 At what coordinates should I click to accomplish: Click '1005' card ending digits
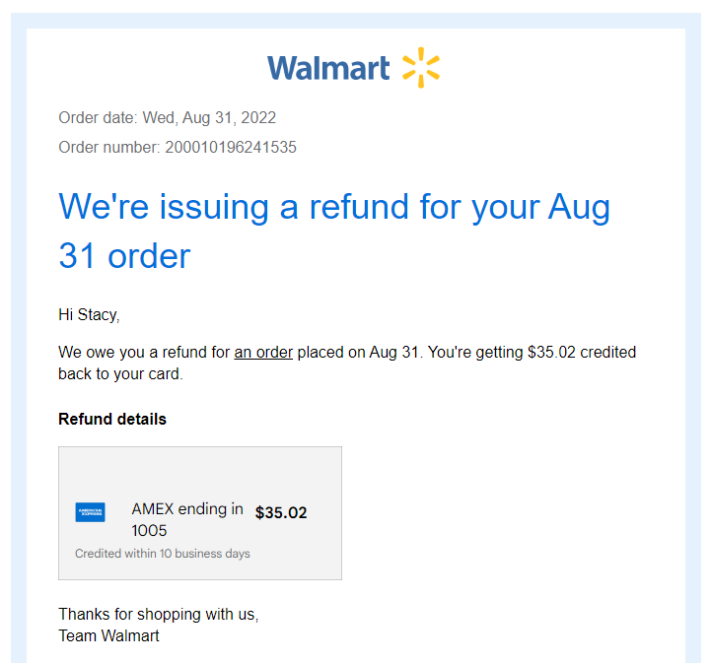tap(149, 530)
